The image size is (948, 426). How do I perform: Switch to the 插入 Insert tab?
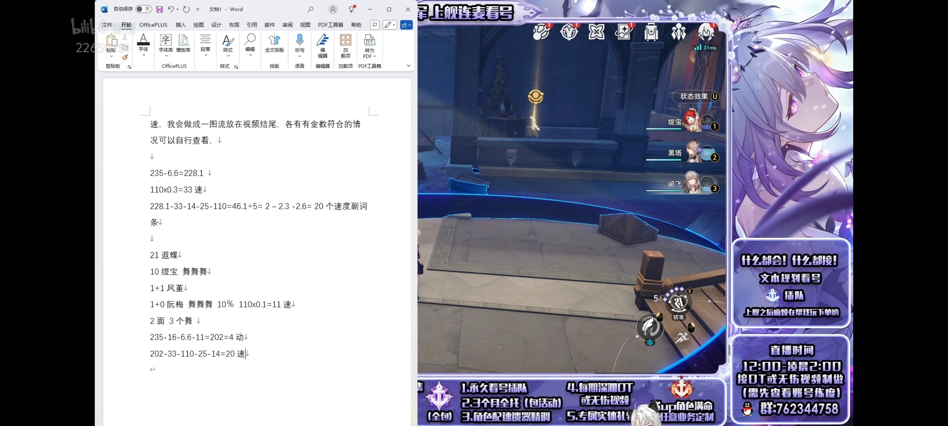pyautogui.click(x=181, y=25)
